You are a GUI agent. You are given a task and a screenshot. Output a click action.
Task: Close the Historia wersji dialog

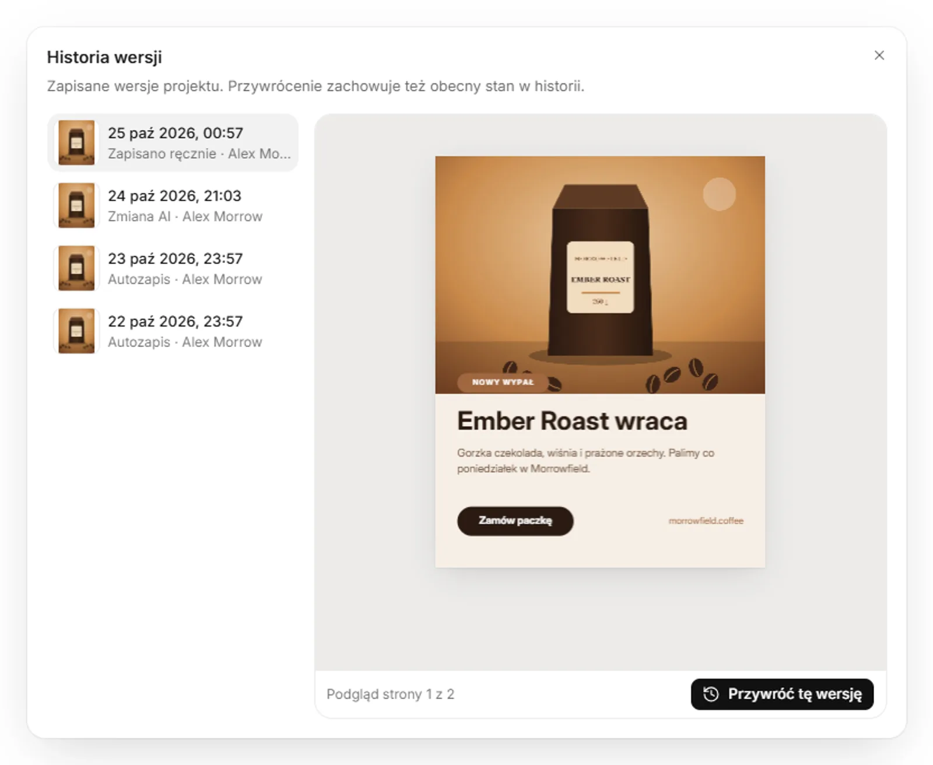point(879,55)
